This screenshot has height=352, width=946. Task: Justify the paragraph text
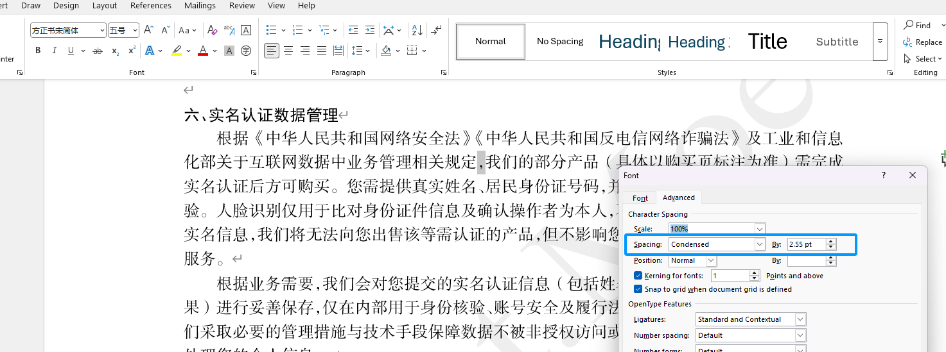[321, 51]
